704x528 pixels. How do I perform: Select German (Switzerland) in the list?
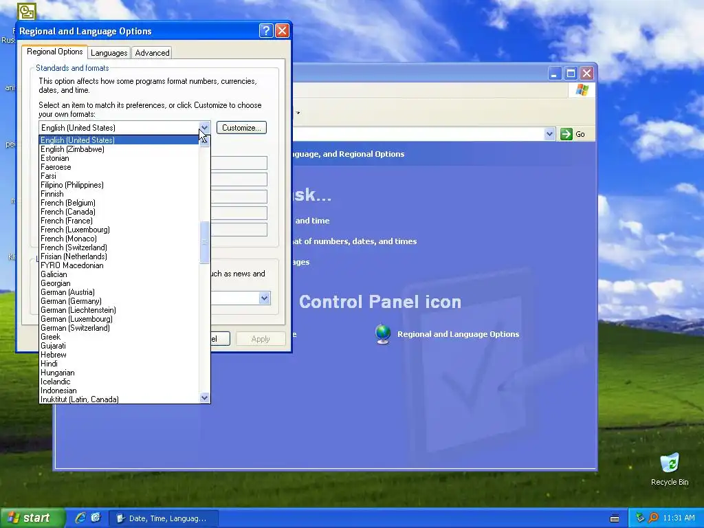[x=119, y=328]
